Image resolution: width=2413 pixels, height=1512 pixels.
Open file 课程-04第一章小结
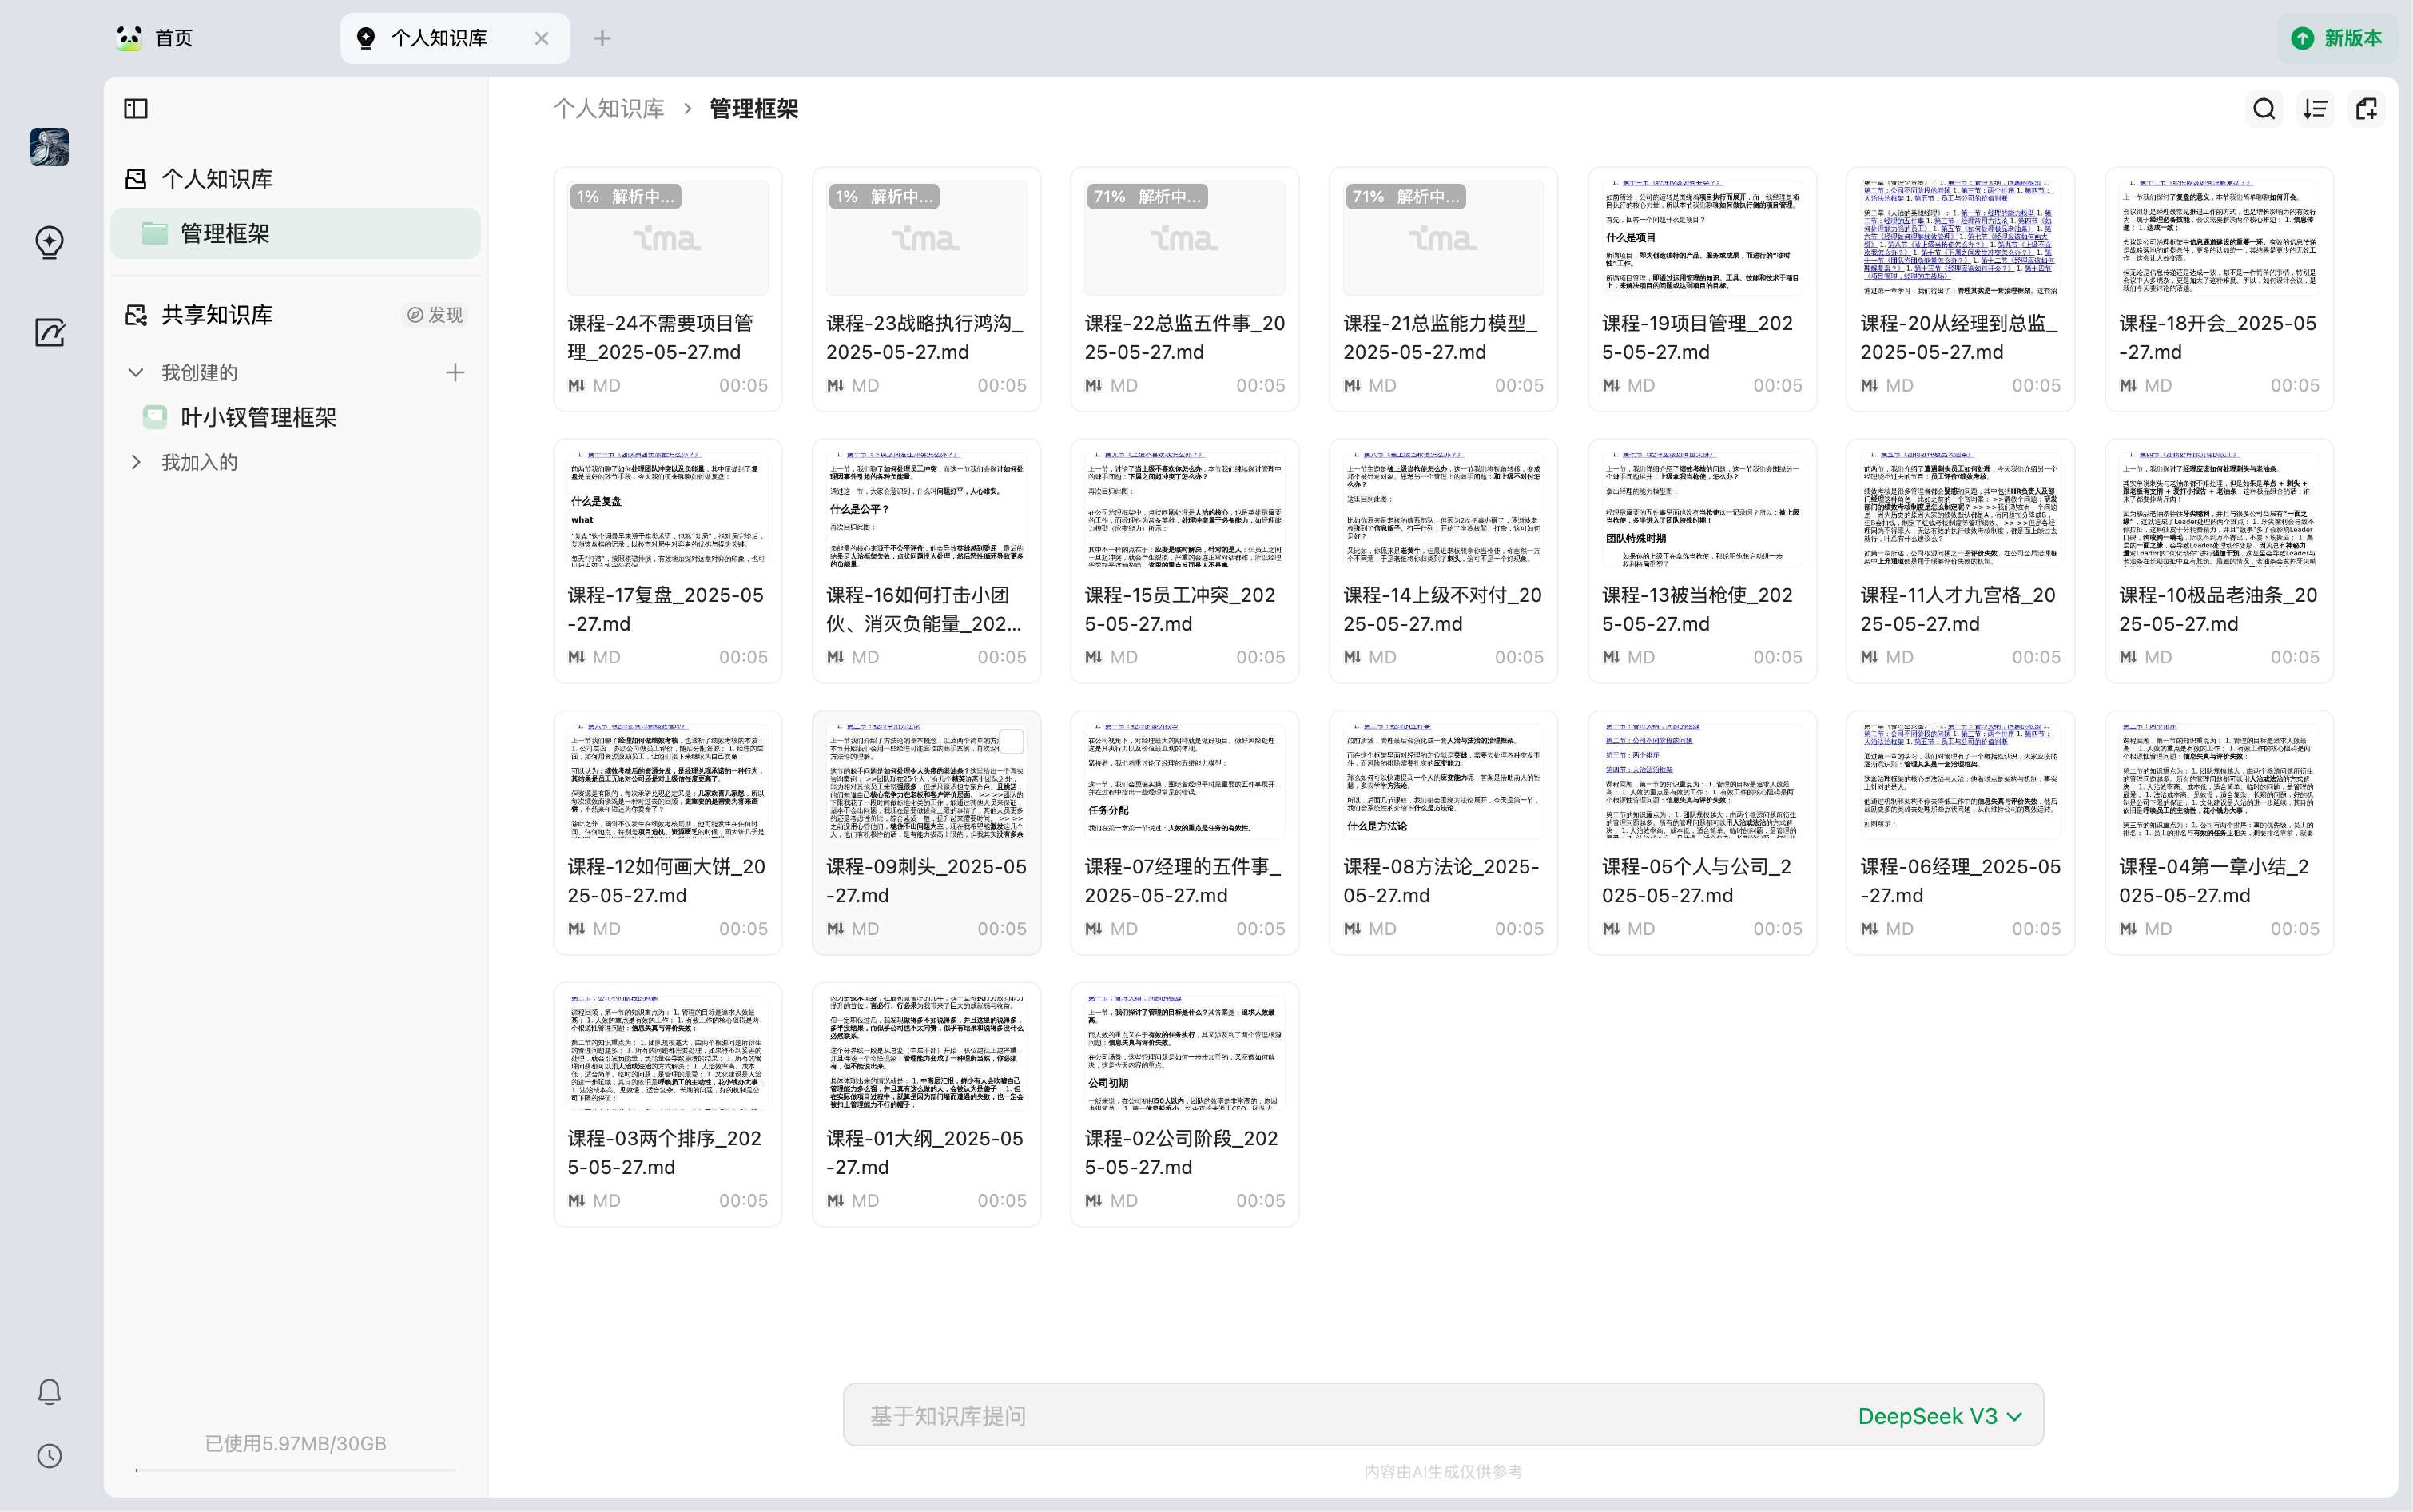(2219, 833)
